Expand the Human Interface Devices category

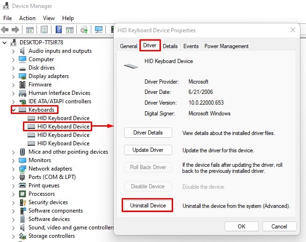13,93
